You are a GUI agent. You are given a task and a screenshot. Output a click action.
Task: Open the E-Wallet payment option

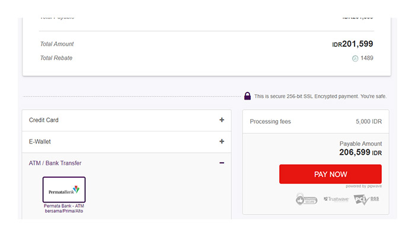pyautogui.click(x=40, y=142)
